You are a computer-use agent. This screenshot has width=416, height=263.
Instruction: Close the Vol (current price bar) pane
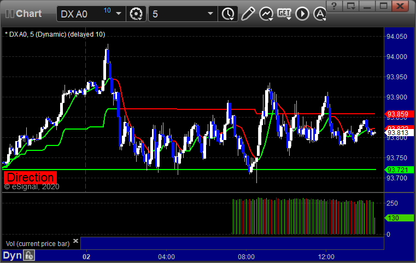[x=75, y=241]
